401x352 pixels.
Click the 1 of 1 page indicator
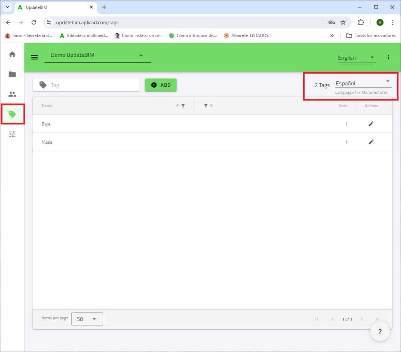pos(347,319)
